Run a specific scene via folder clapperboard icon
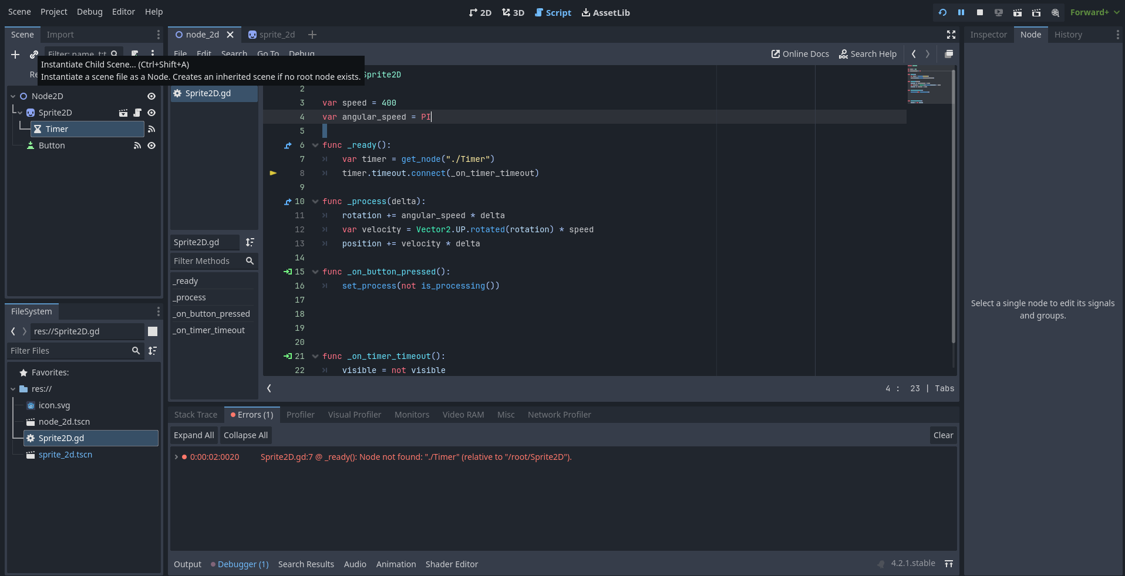 pos(1036,12)
